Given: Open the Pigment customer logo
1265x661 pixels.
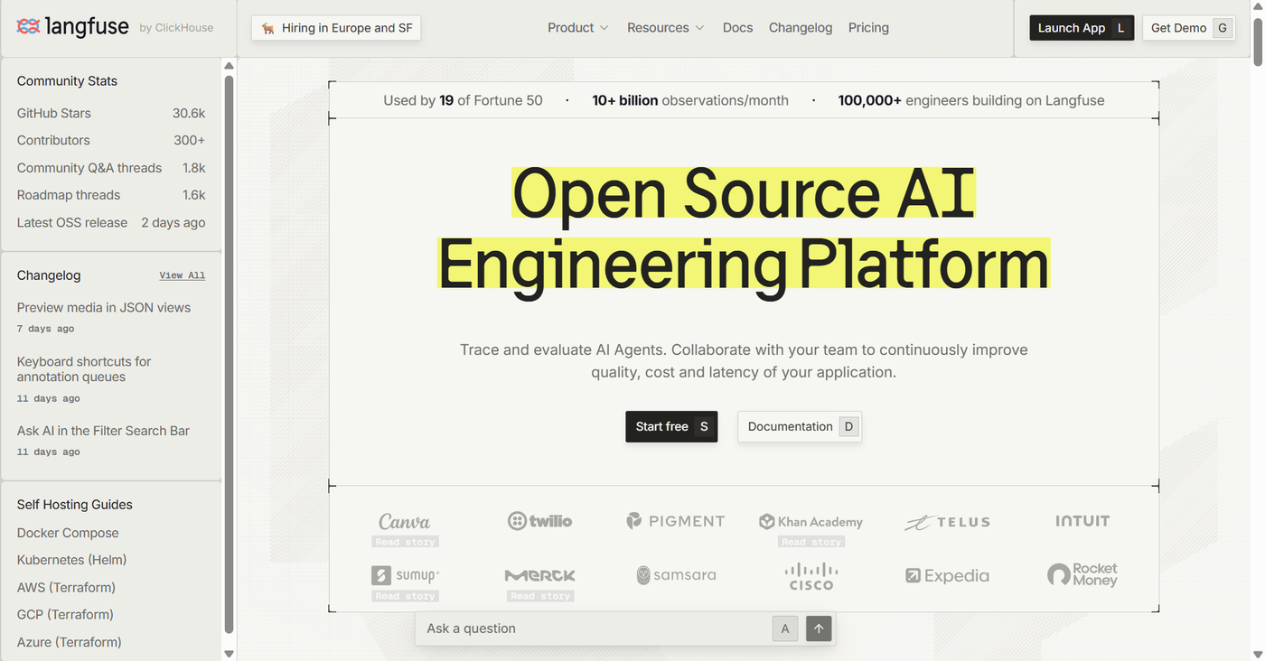Looking at the screenshot, I should coord(675,521).
